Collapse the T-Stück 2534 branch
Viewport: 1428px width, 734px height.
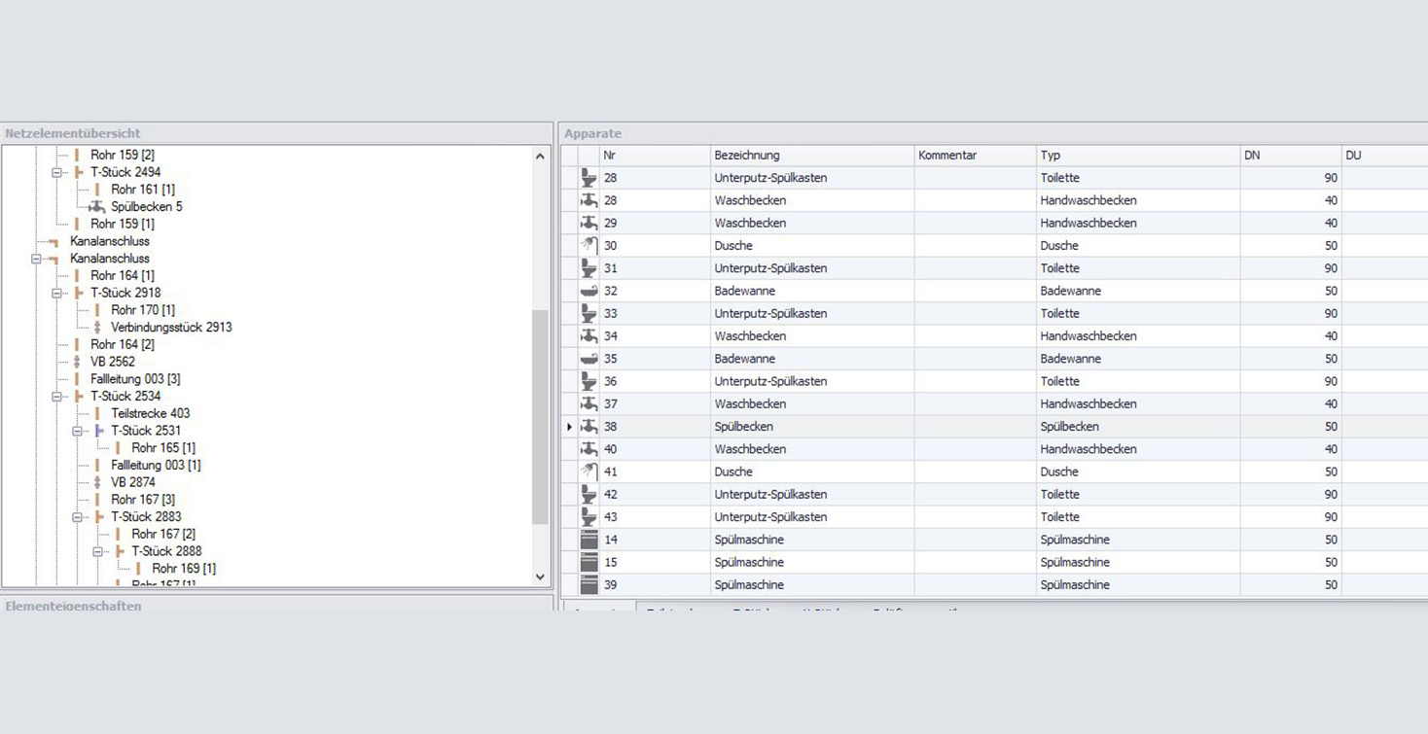pyautogui.click(x=57, y=397)
